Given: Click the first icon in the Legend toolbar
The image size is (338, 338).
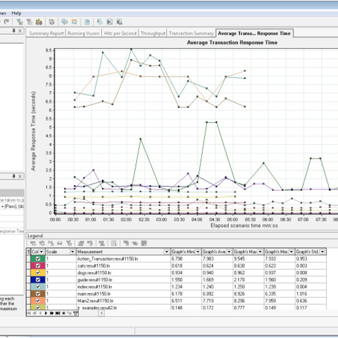Looking at the screenshot, I should click(33, 243).
